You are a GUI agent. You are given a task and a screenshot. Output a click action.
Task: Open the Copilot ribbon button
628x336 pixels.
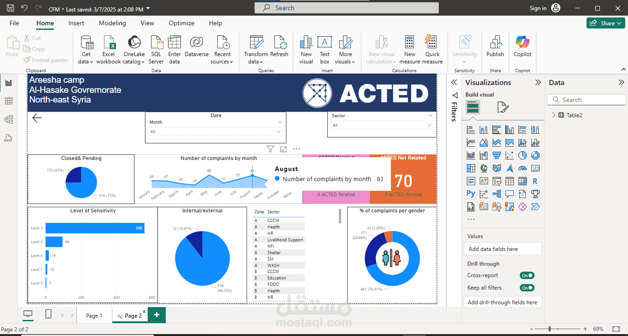pyautogui.click(x=523, y=46)
